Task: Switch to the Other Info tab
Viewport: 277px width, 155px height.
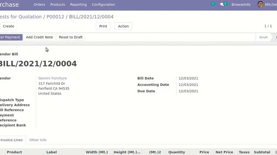Action: pos(38,140)
